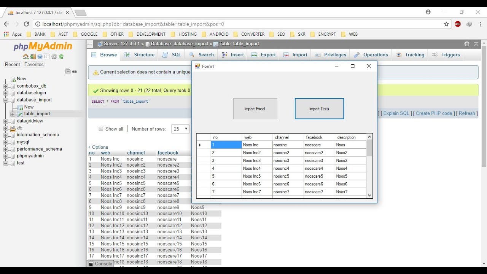Screen dimensions: 487x274
Task: Expand the combobox_db database node
Action: pos(6,86)
